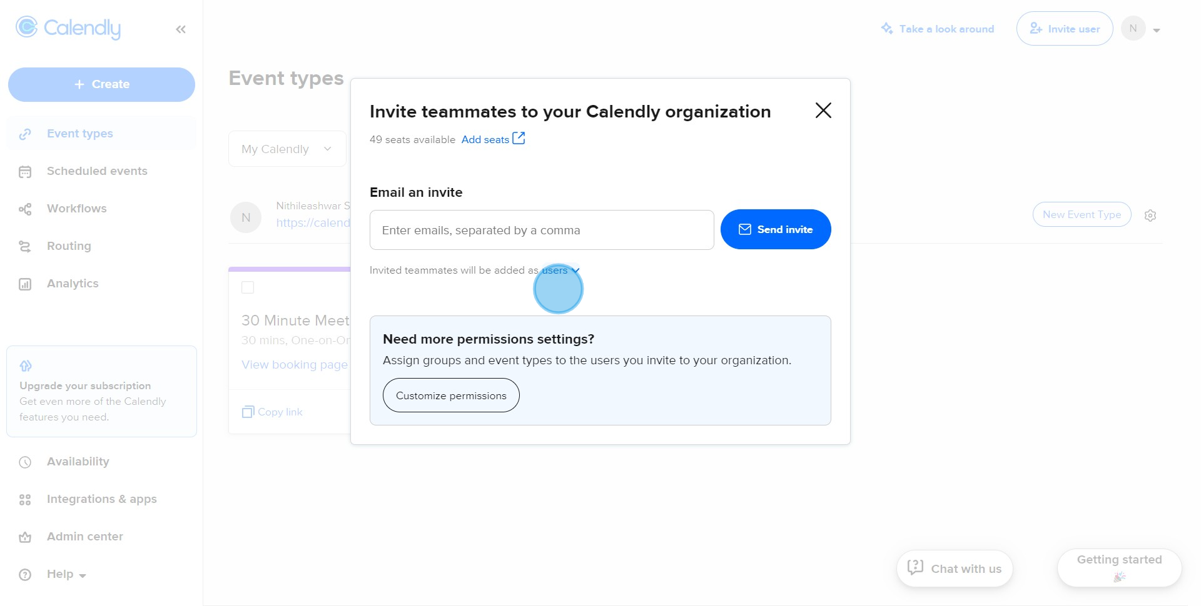Open the My Calendly dropdown

(287, 149)
